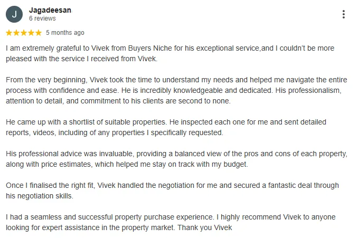This screenshot has width=359, height=238.
Task: Click the fourth gold rating star
Action: [31, 33]
